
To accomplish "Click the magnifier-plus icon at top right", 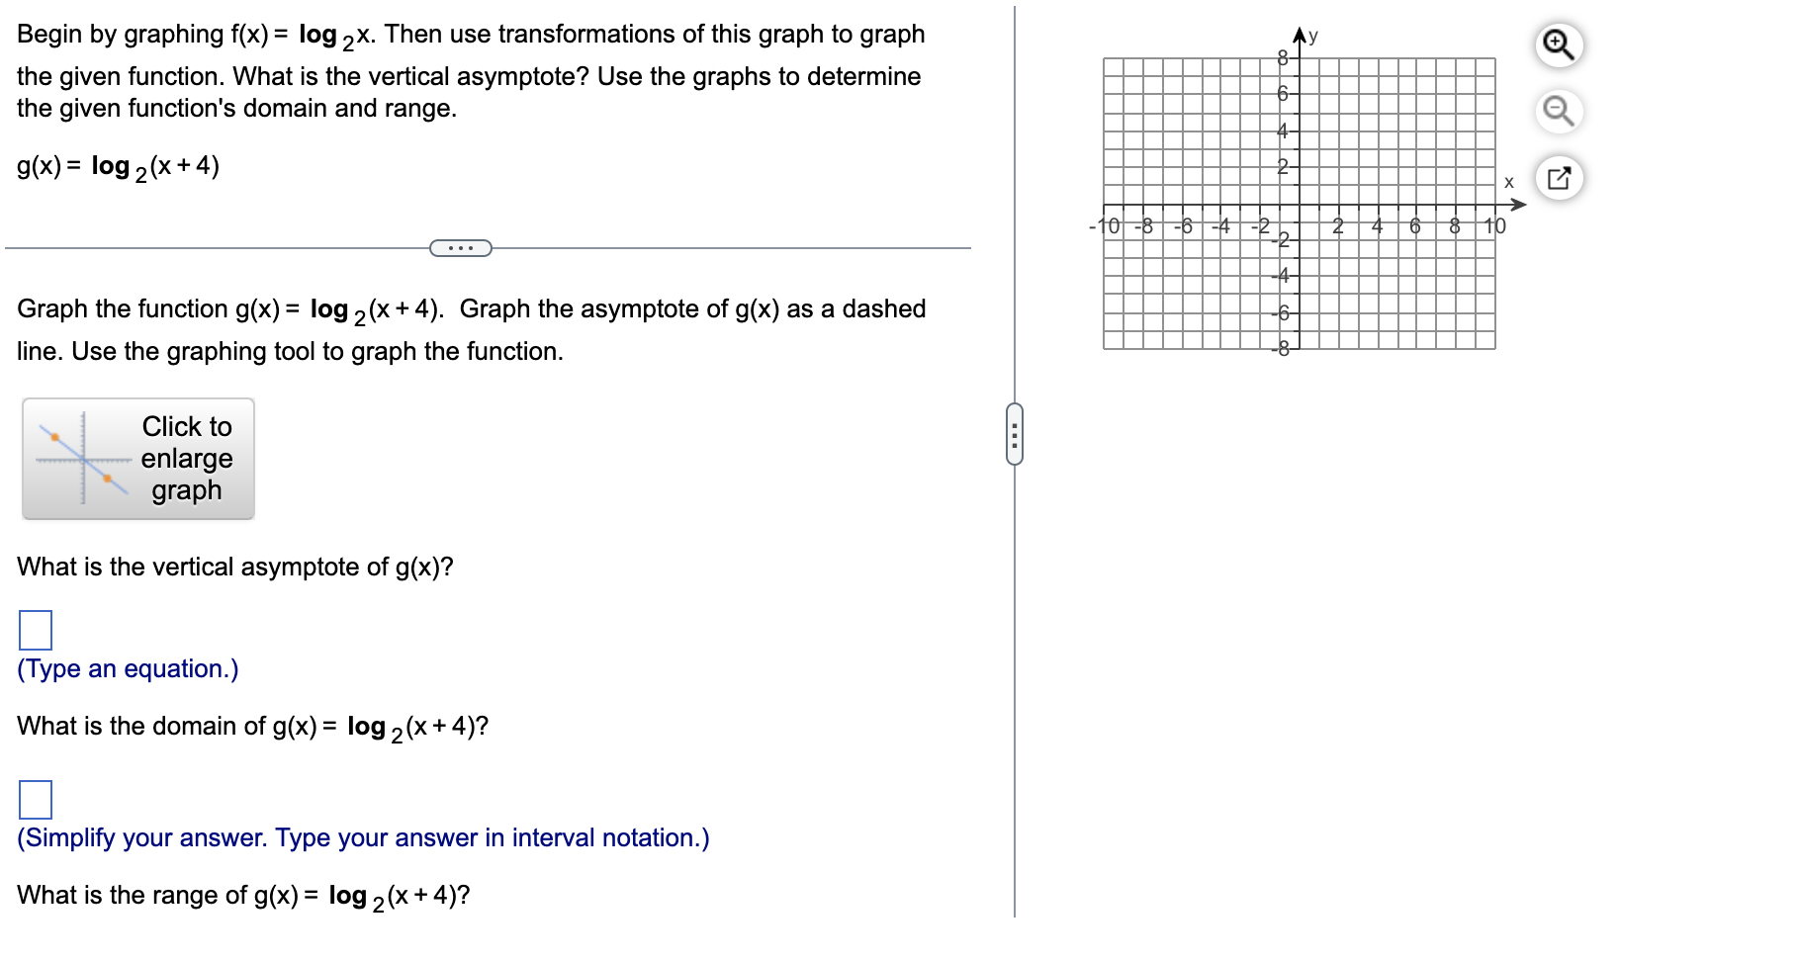I will click(x=1561, y=45).
